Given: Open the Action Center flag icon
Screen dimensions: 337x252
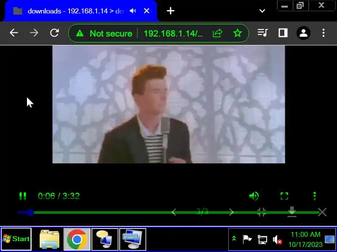Looking at the screenshot, I should (247, 239).
